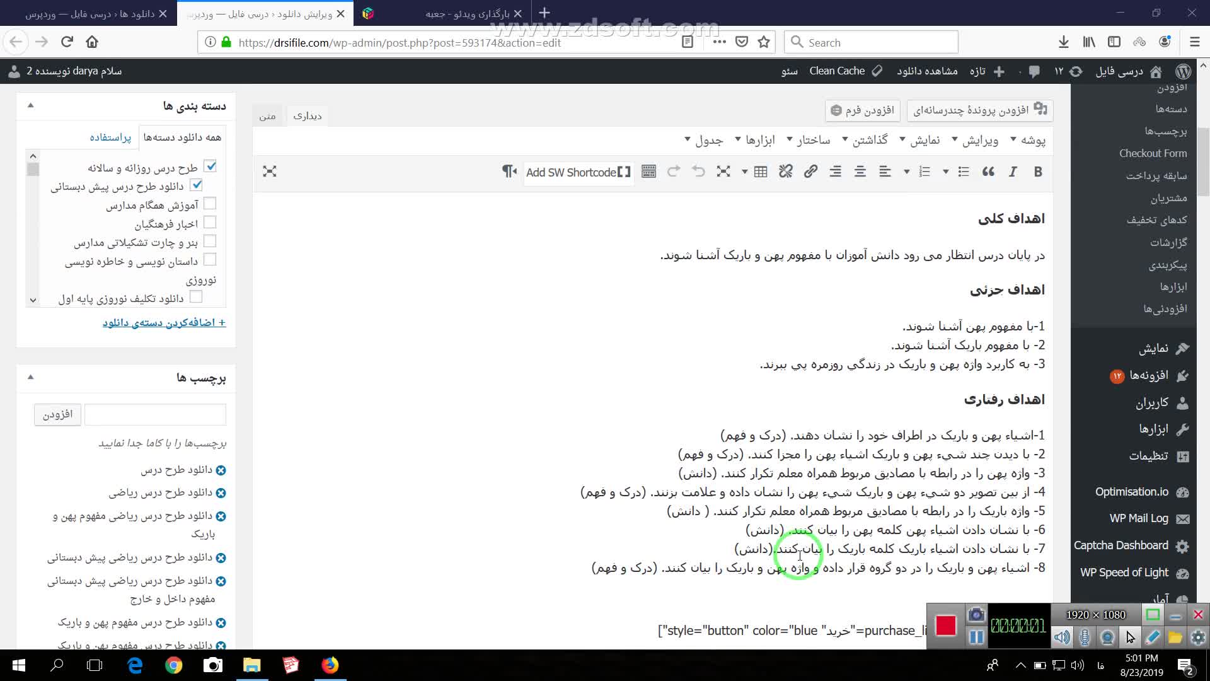Toggle bold formatting in editor toolbar
Screen dimensions: 1210x681
1037,172
